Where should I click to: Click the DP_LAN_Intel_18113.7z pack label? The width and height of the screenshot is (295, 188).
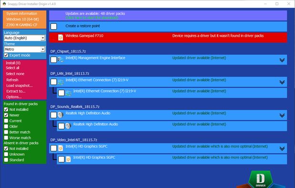pyautogui.click(x=70, y=73)
